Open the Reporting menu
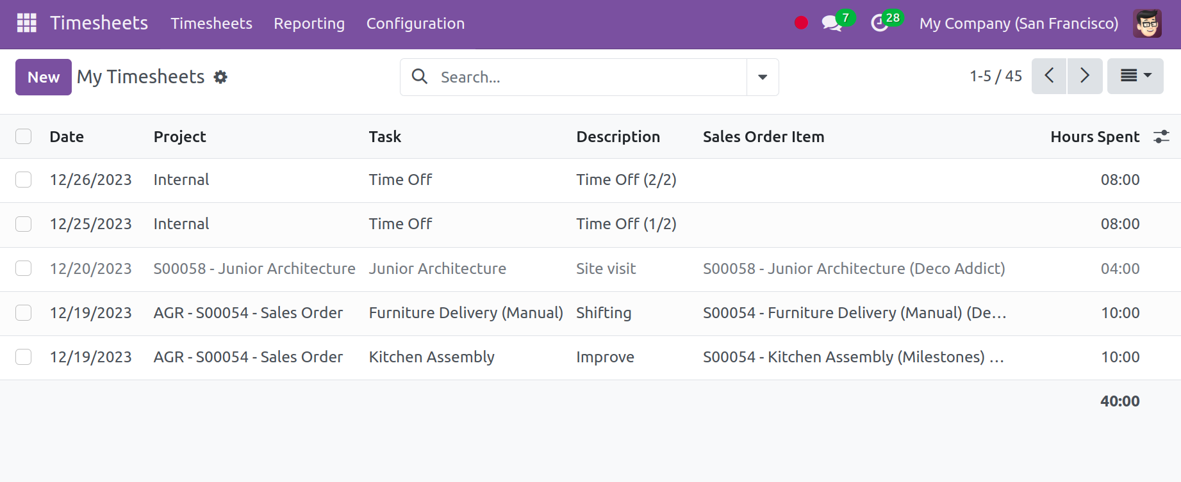1181x482 pixels. coord(310,24)
